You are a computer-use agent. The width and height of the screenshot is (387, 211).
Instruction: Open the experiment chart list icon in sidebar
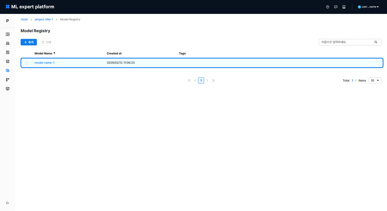(x=8, y=61)
